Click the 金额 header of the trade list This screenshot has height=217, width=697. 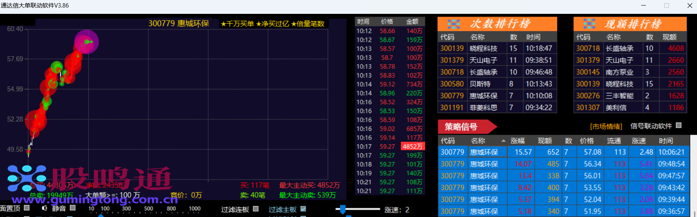pos(412,22)
